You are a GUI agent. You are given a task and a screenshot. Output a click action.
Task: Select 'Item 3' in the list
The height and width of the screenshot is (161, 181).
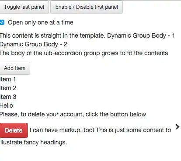coord(8,97)
